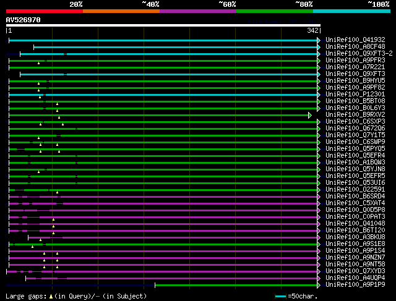
Task: Click the arrowhead ending the A8CF48 bar
Action: [319, 47]
